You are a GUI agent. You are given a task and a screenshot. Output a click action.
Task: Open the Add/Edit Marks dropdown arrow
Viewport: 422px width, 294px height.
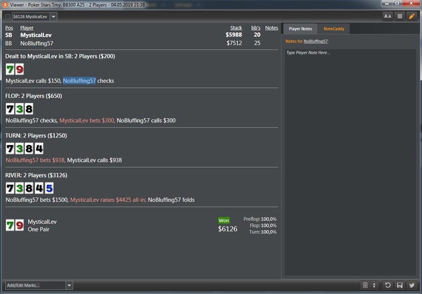[x=69, y=285]
